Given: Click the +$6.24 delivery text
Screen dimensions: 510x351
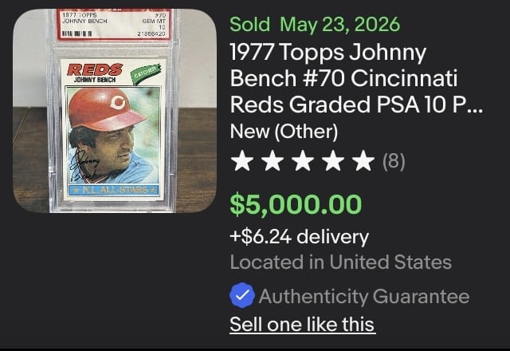Looking at the screenshot, I should coord(300,237).
